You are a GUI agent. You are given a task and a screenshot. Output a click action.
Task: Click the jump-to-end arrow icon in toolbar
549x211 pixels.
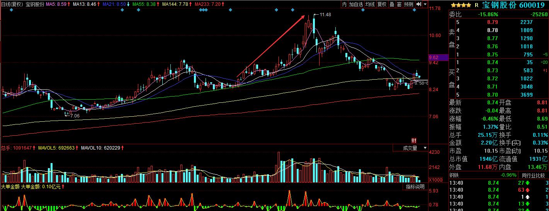tap(418, 4)
